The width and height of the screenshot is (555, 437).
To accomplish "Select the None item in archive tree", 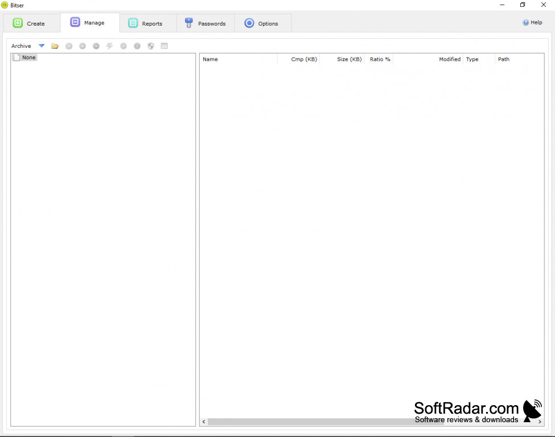I will [25, 57].
